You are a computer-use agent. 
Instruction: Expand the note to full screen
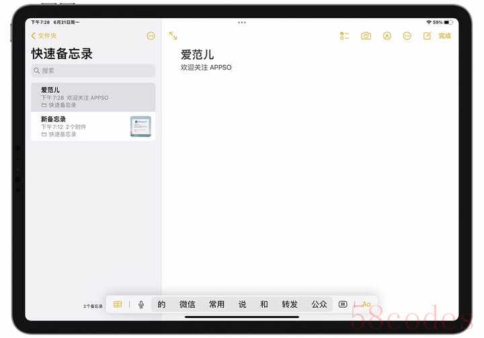pyautogui.click(x=173, y=36)
